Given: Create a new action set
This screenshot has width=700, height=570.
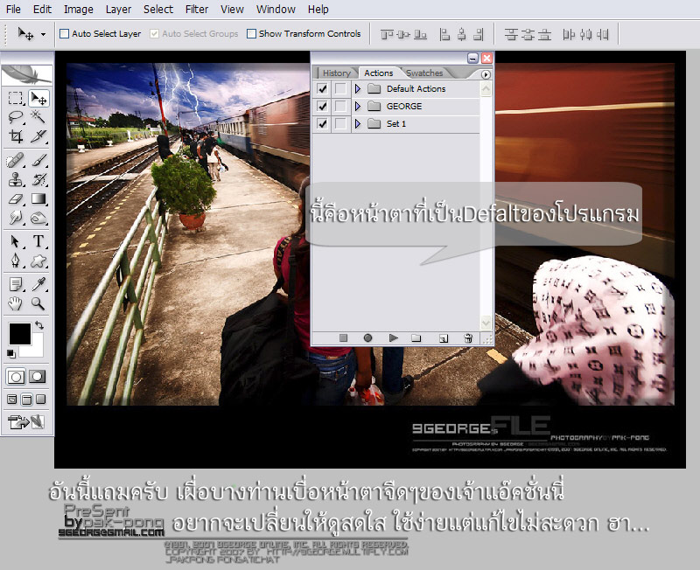Looking at the screenshot, I should (x=416, y=338).
